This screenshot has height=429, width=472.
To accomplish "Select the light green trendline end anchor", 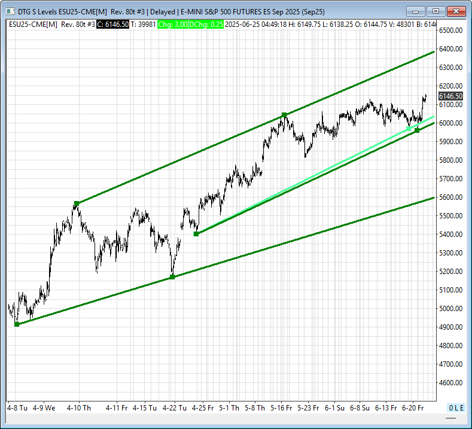I will 409,129.
